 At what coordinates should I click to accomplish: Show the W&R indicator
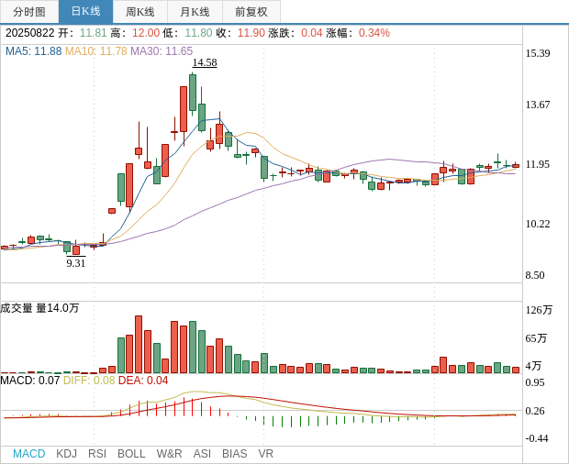pos(169,454)
